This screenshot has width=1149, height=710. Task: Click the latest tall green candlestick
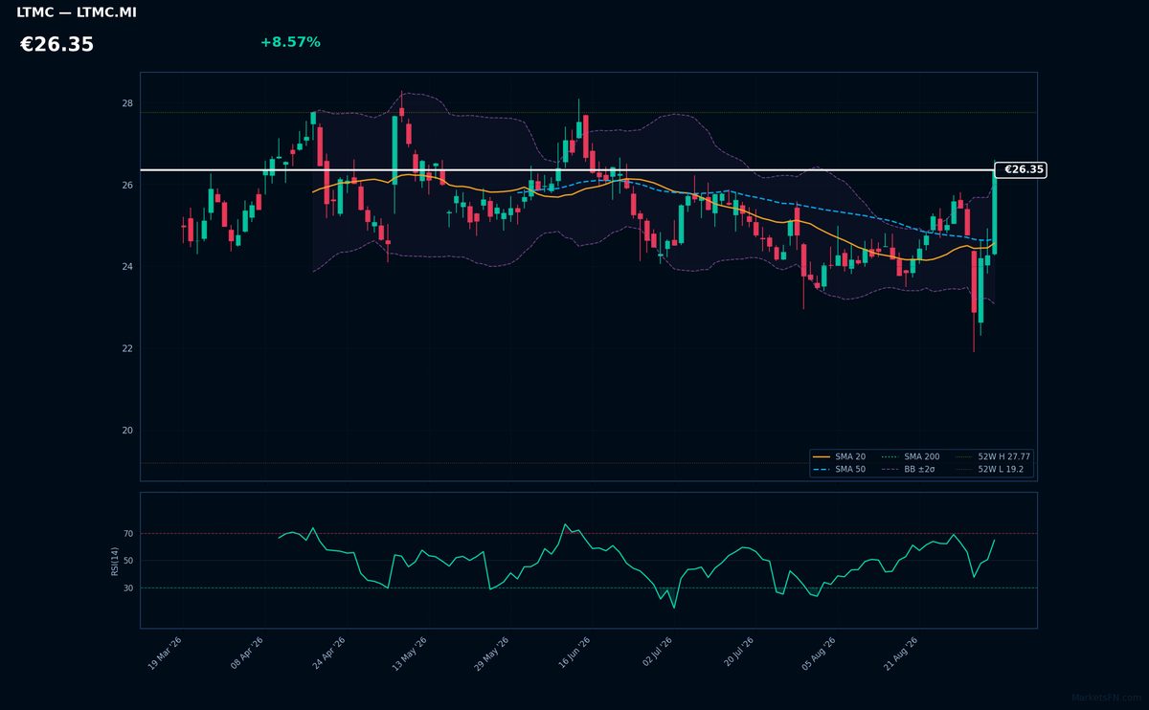[x=994, y=211]
